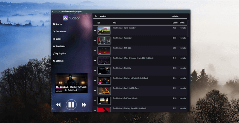Select Starboy (Lyric) ft. Daft Punk title
239x123 pixels.
pyautogui.click(x=129, y=108)
